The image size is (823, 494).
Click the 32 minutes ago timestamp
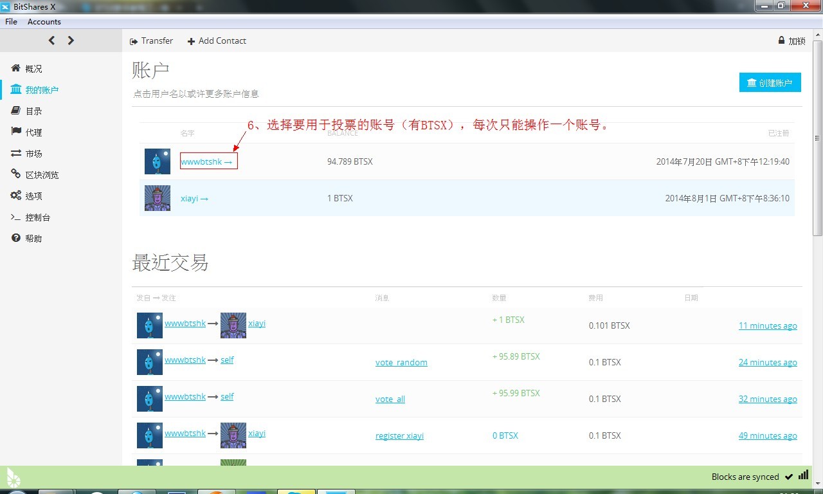pyautogui.click(x=768, y=399)
